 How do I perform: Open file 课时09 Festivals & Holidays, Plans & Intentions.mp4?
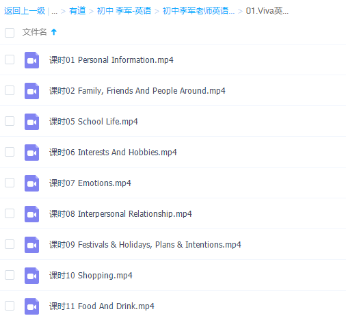pyautogui.click(x=145, y=245)
